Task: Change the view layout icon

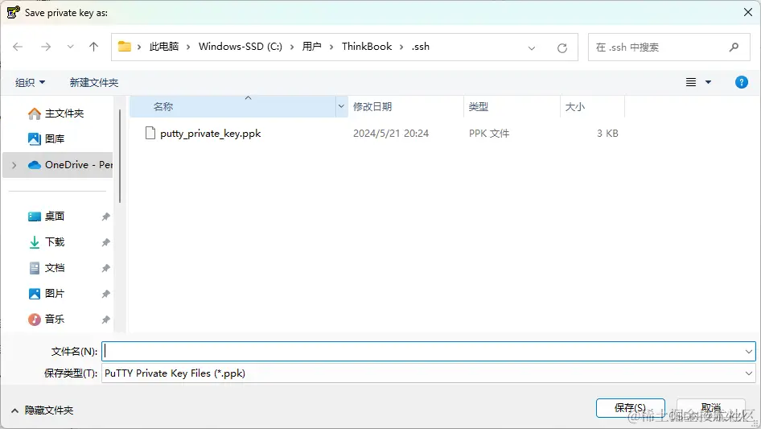Action: [691, 82]
